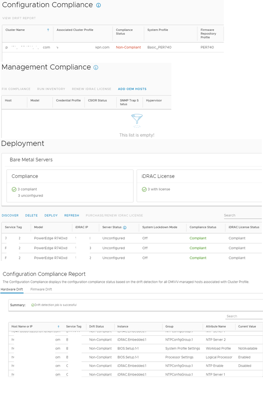Image resolution: width=263 pixels, height=406 pixels.
Task: Click System Lockdown Mode column header
Action: (x=160, y=227)
